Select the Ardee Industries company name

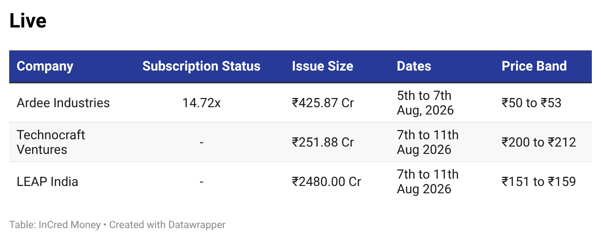point(63,103)
